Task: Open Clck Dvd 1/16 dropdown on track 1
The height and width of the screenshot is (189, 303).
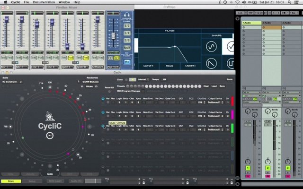Action: pyautogui.click(x=201, y=103)
